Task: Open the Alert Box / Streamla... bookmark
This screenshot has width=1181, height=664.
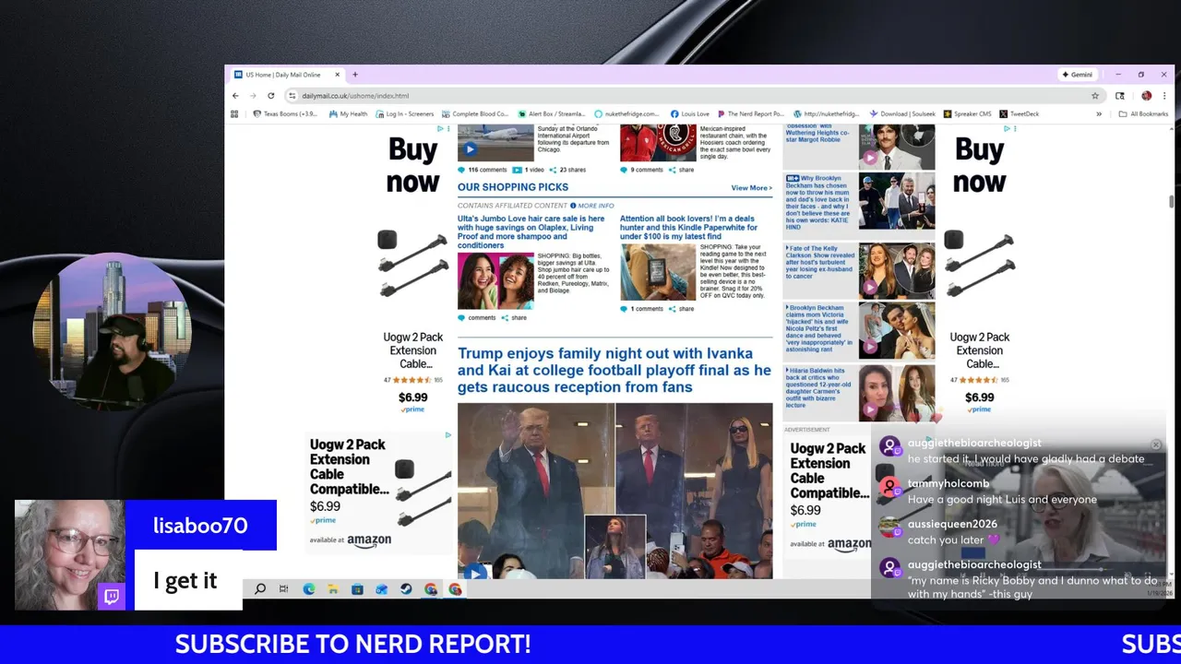Action: pos(551,114)
